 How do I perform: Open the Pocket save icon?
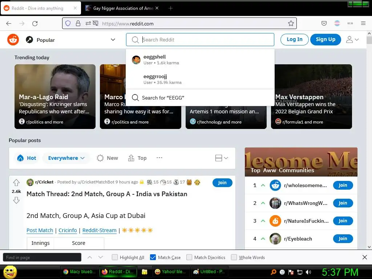[x=324, y=23]
